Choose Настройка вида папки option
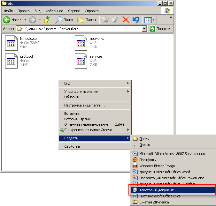 tap(95, 105)
